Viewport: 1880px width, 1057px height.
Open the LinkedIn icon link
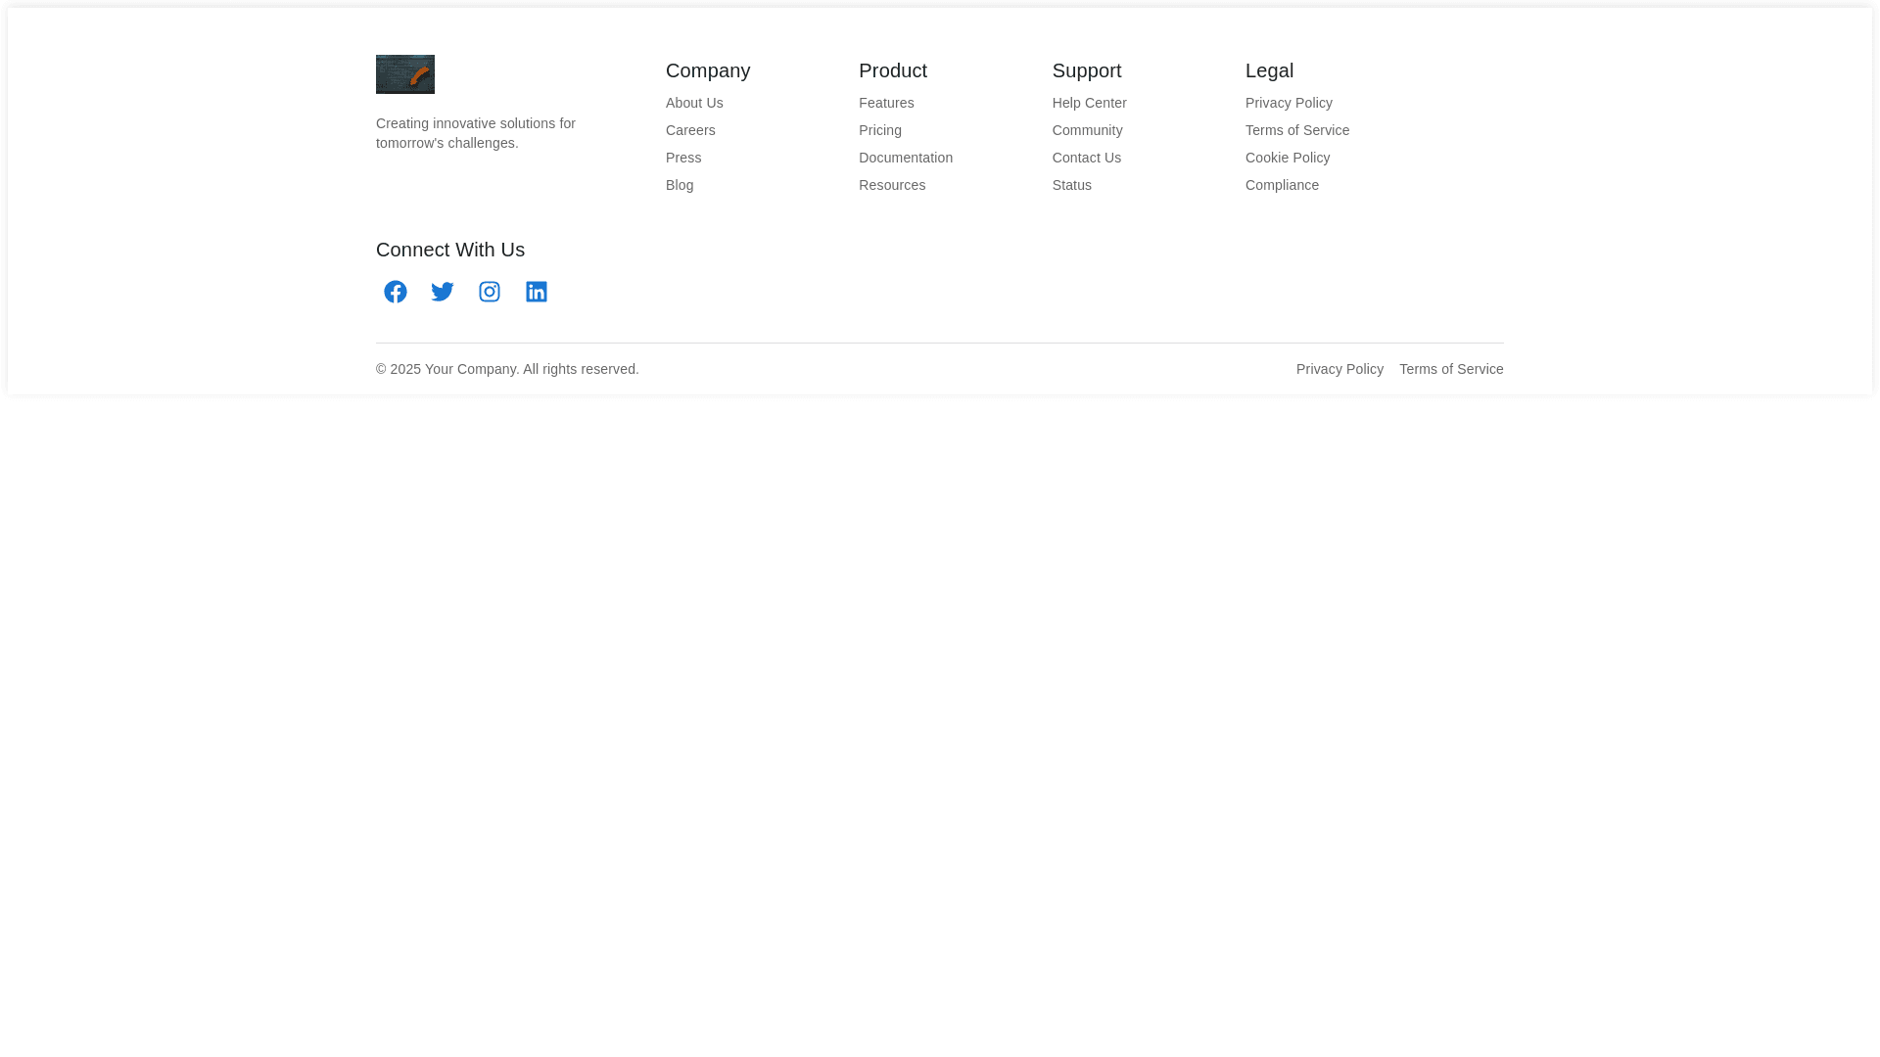[x=537, y=292]
